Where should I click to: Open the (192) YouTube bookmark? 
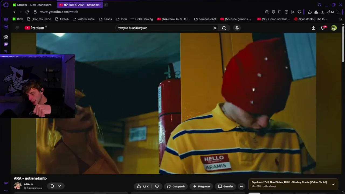39,19
